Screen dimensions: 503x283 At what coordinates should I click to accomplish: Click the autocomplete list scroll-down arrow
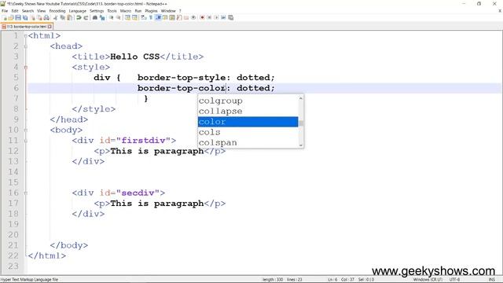coord(301,145)
